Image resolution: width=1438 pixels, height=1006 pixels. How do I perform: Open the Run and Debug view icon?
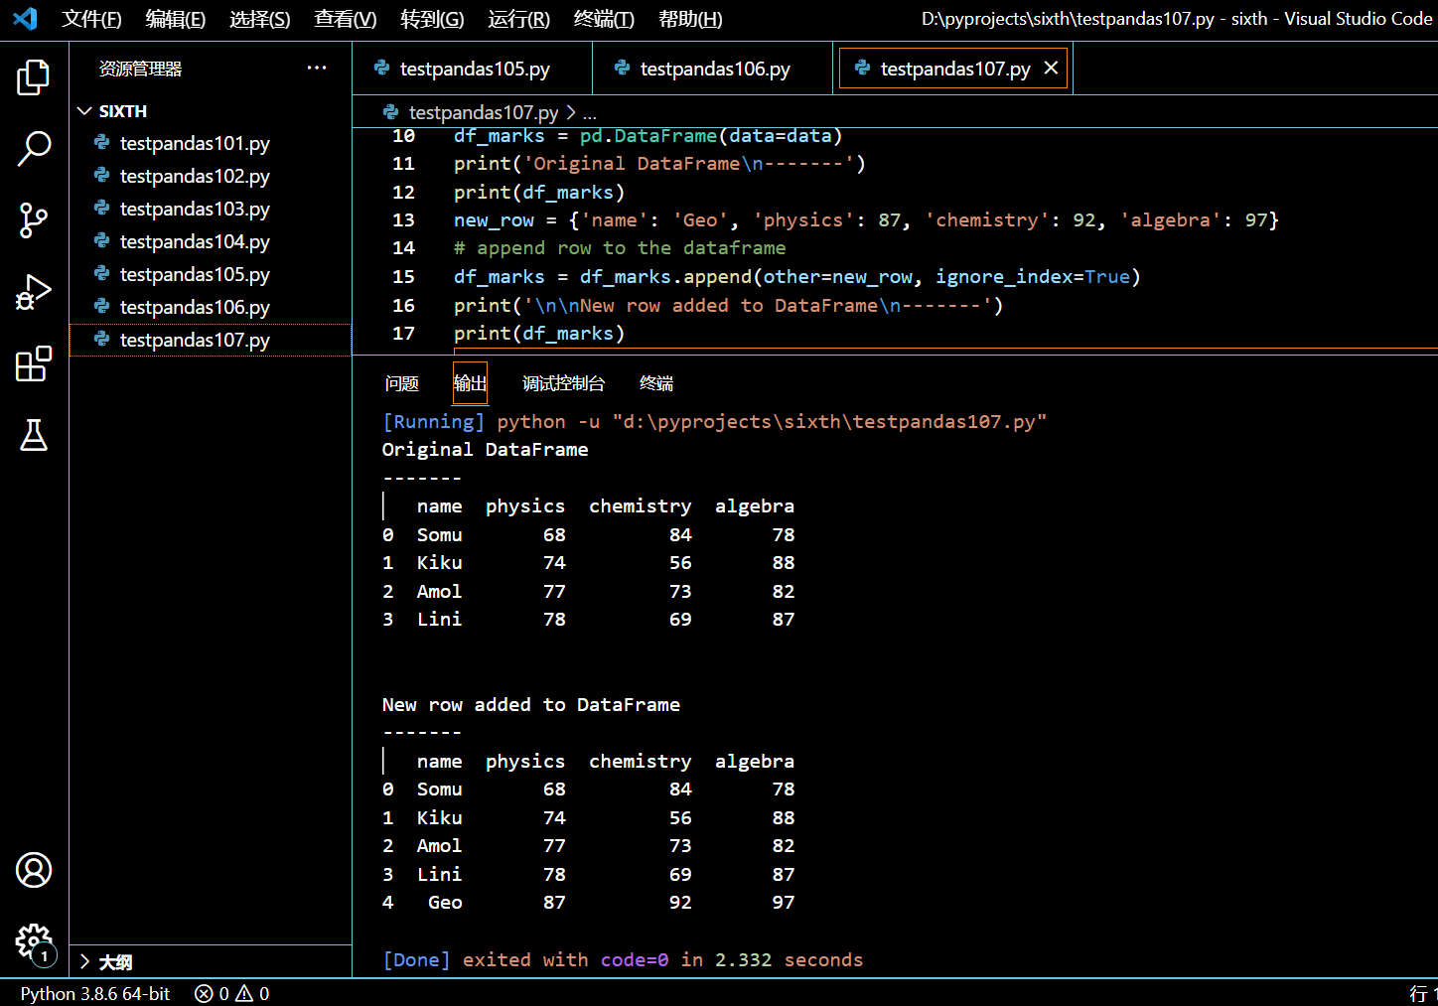[34, 293]
